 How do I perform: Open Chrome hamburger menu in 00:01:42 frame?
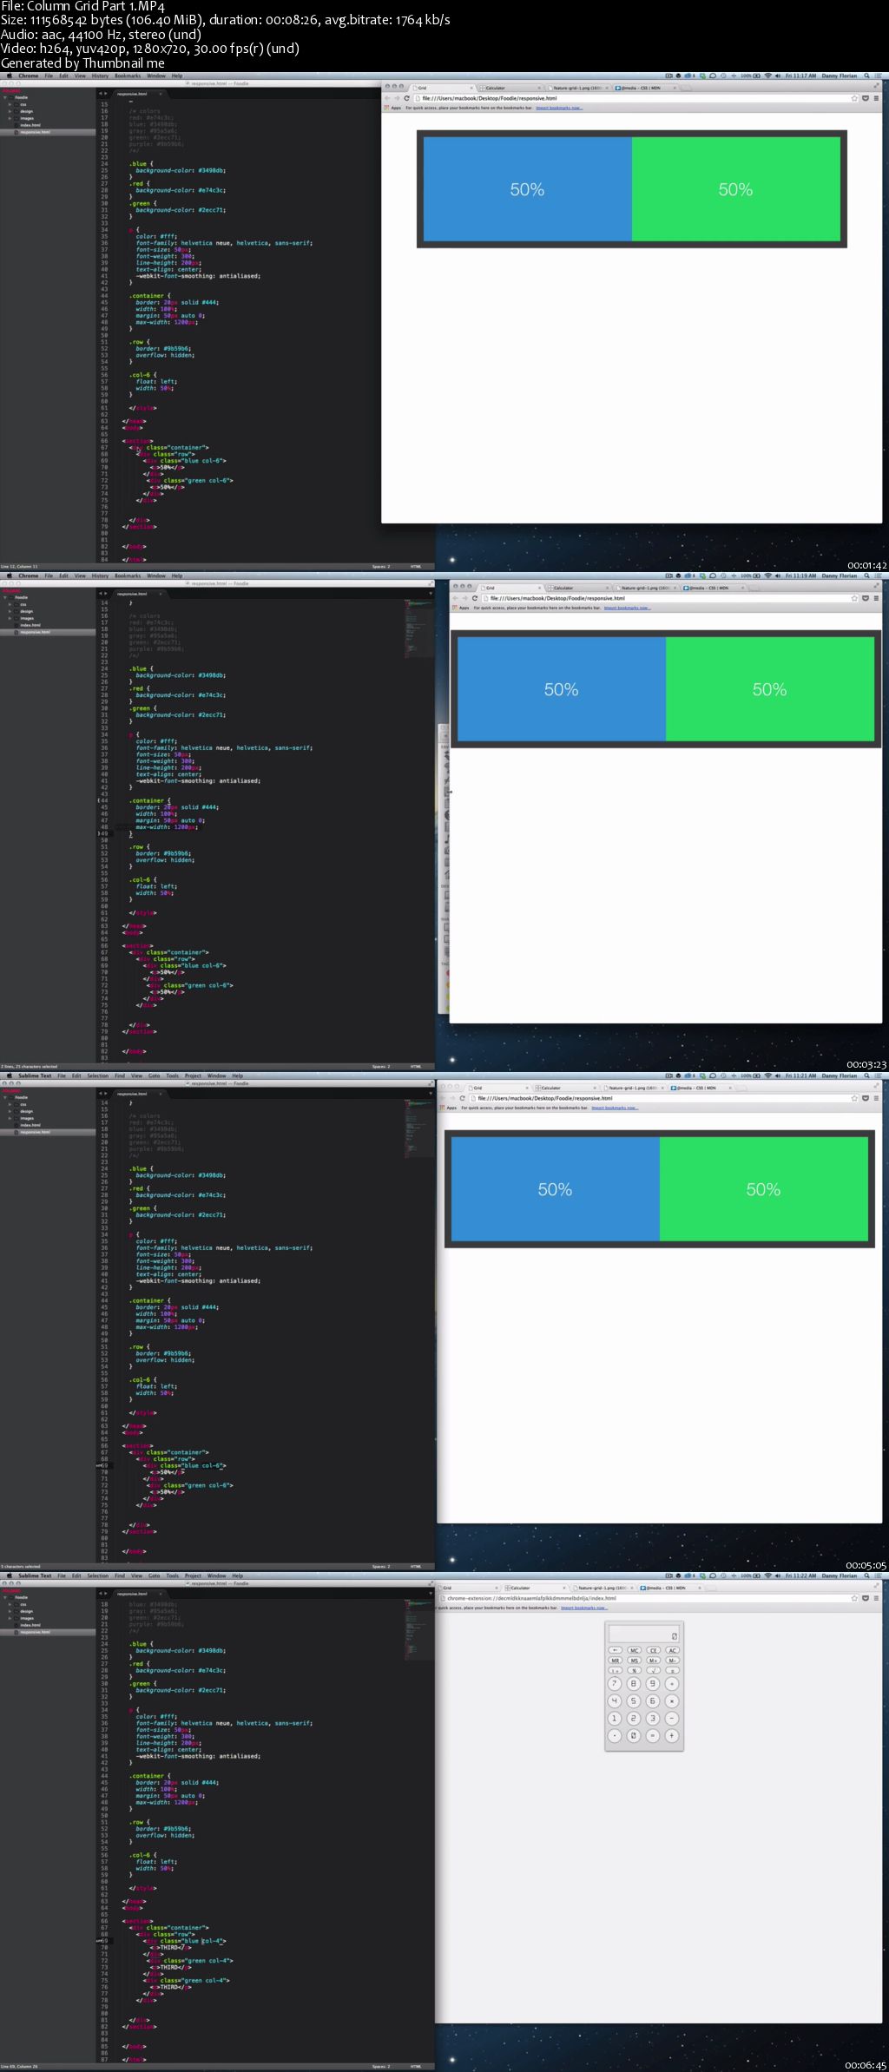point(876,98)
